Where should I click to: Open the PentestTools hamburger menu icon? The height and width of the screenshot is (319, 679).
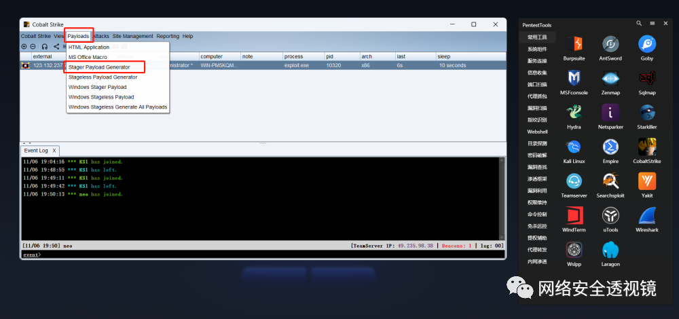652,23
